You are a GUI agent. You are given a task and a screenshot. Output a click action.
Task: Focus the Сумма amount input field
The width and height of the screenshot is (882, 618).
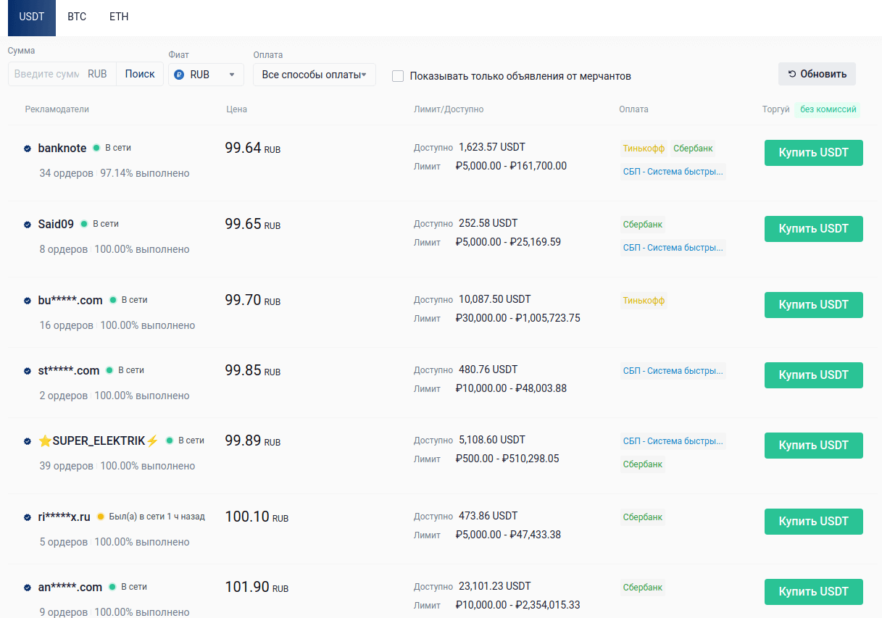tap(46, 75)
